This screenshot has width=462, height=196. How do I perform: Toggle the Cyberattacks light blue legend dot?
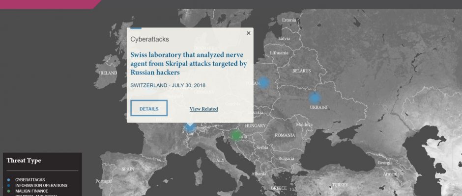(x=8, y=180)
